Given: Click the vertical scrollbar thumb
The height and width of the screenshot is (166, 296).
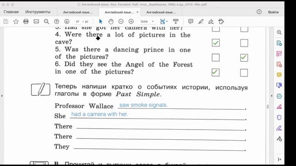Looking at the screenshot, I should [x=268, y=107].
